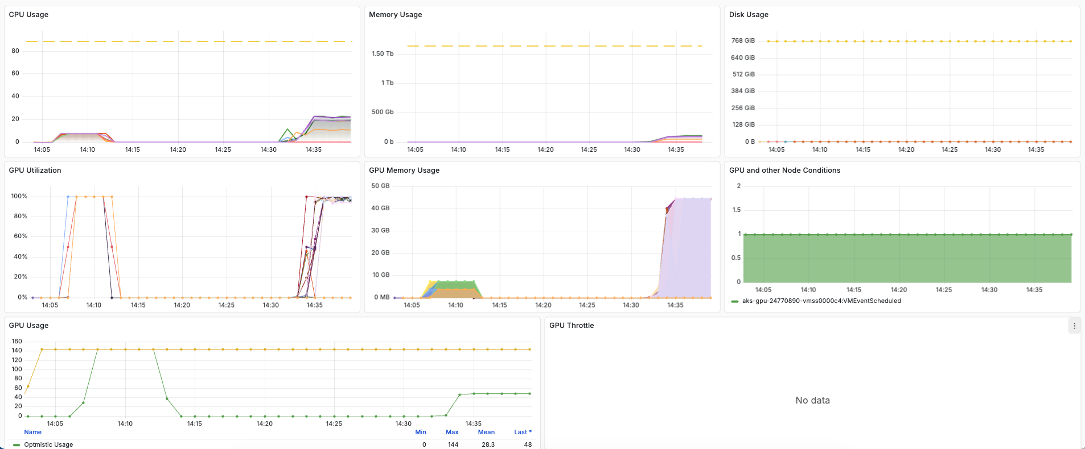Click the GPU Usage panel title
1085x449 pixels.
28,326
